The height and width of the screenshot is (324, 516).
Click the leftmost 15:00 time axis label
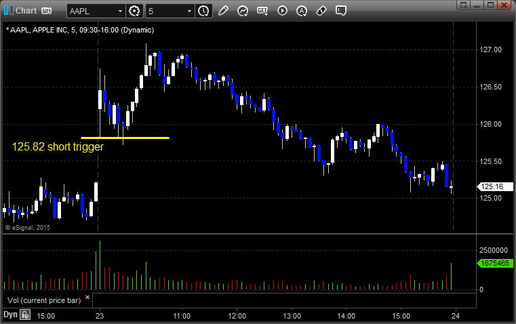click(x=45, y=316)
